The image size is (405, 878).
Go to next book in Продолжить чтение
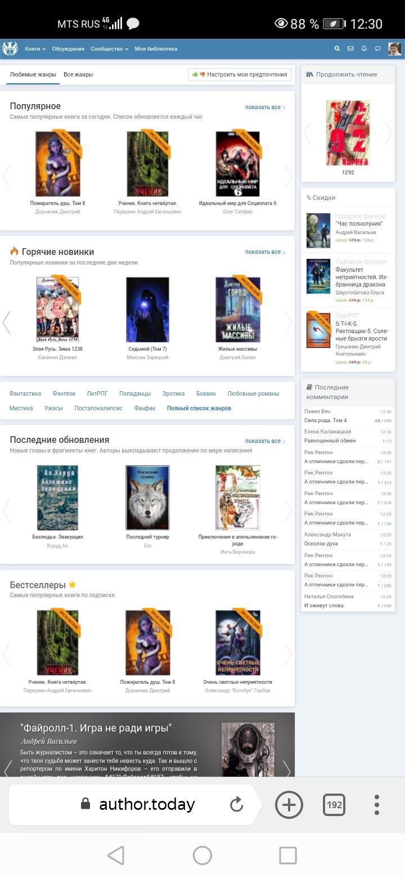(388, 133)
